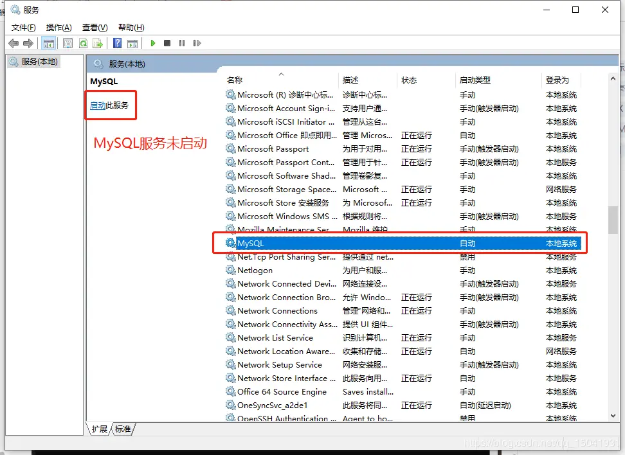Select the Network Connection Bro... service
The image size is (625, 455).
[x=287, y=297]
